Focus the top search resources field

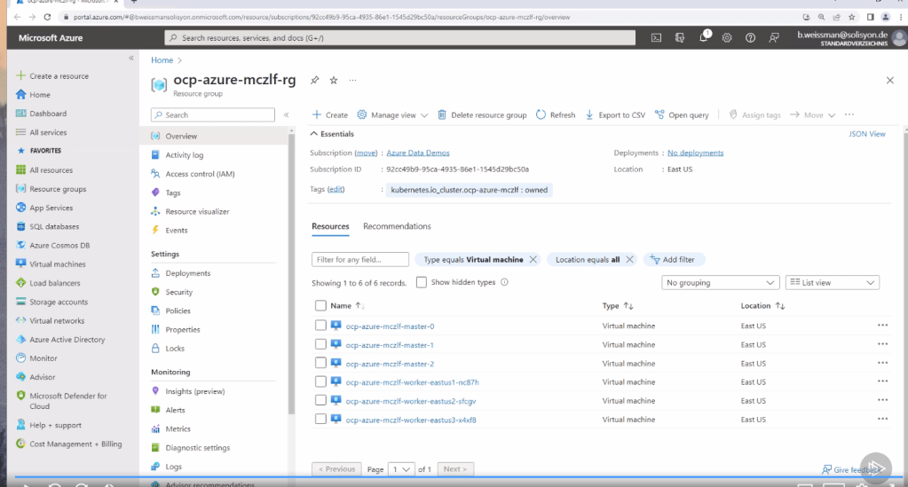click(x=399, y=37)
